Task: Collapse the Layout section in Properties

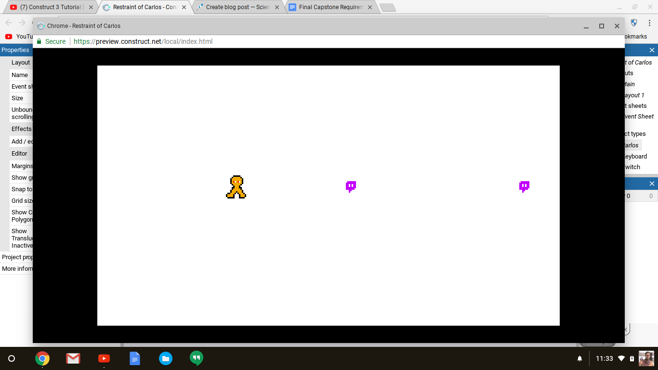Action: pyautogui.click(x=21, y=63)
